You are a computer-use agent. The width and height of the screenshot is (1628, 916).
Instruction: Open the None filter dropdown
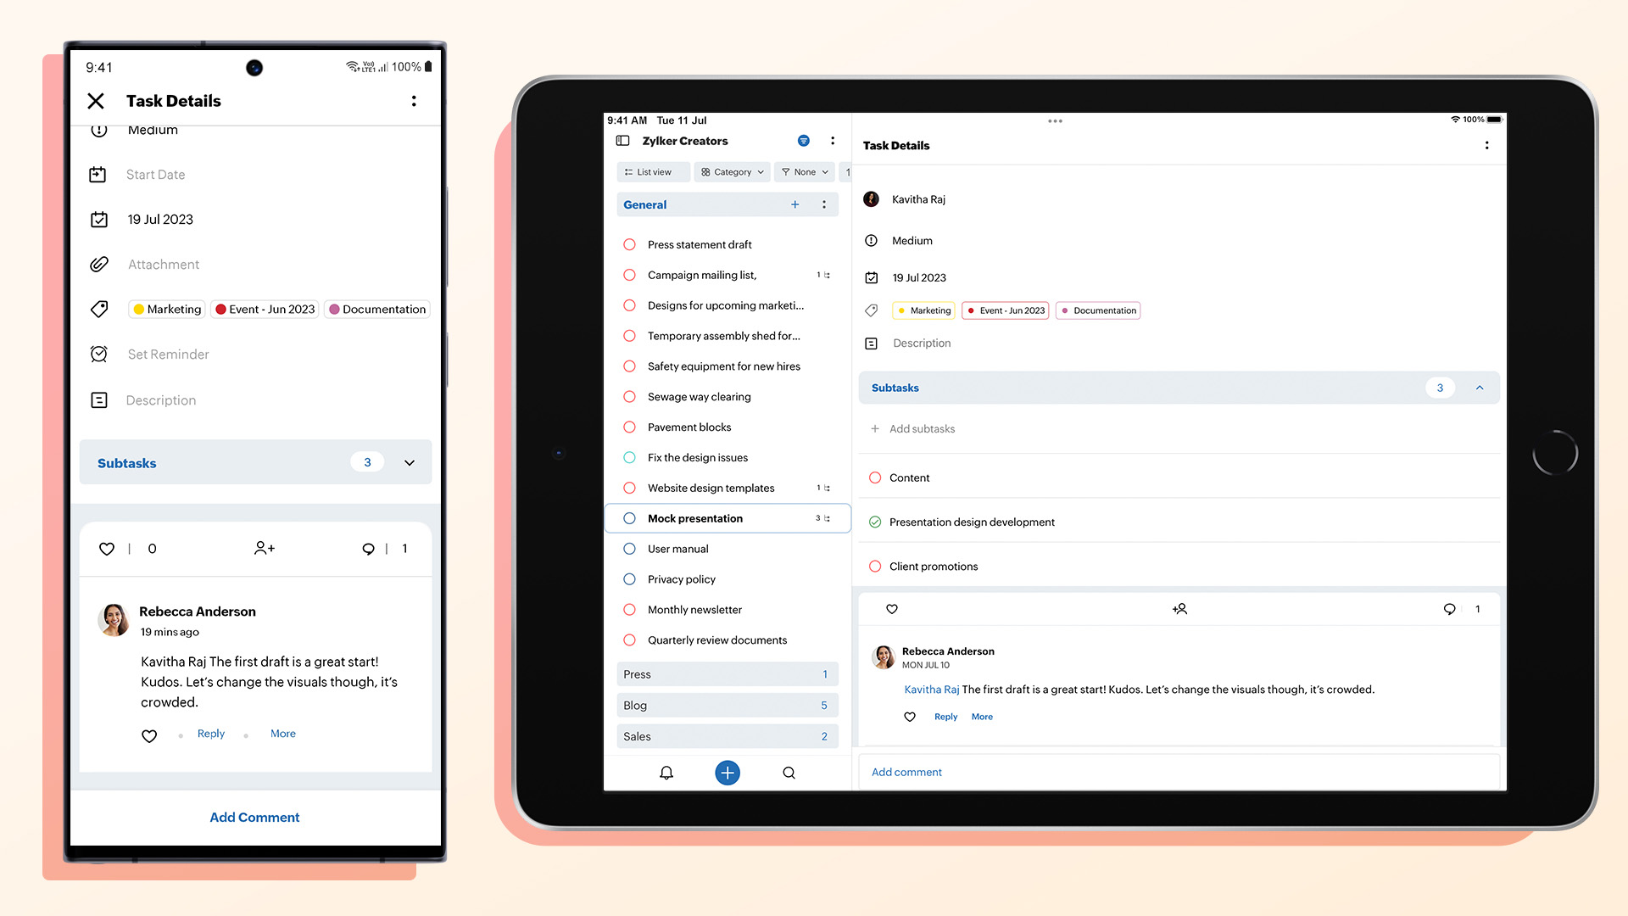point(805,171)
